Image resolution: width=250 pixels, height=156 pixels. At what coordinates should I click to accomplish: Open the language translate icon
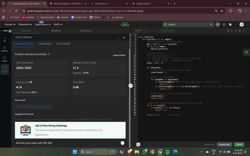[x=230, y=24]
